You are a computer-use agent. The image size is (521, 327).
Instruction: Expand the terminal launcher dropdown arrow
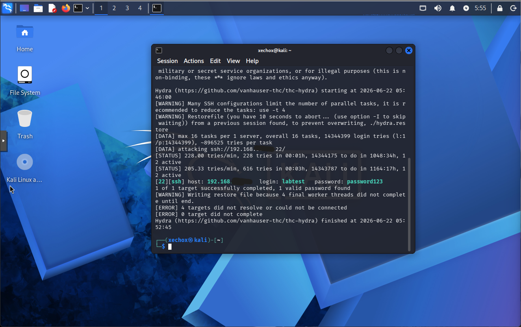click(87, 8)
